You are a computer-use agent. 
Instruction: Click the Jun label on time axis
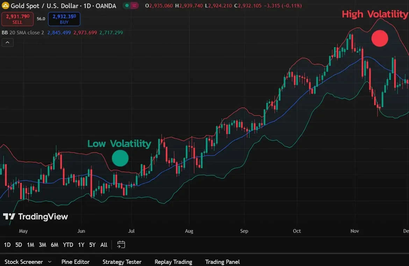[81, 231]
